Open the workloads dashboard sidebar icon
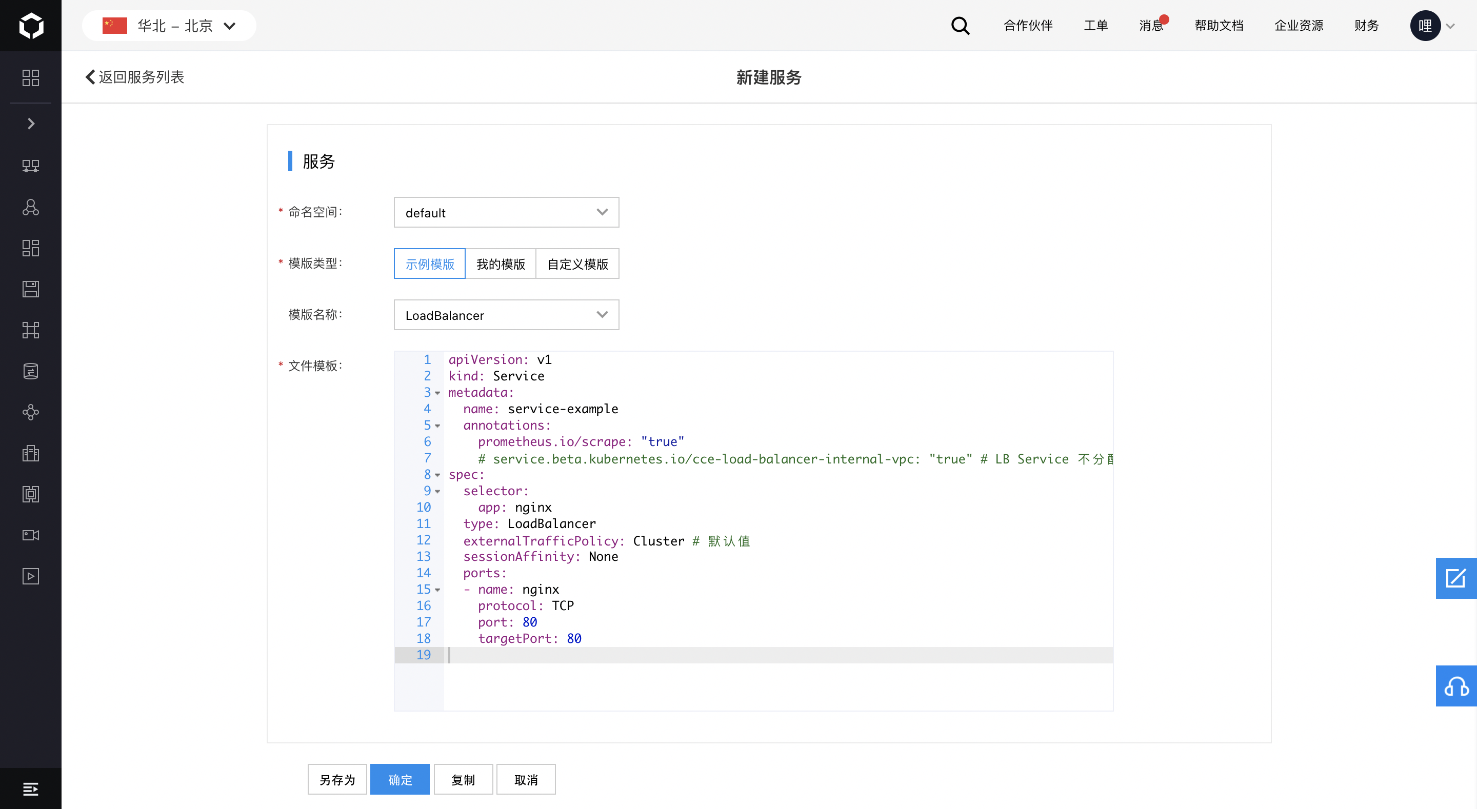The image size is (1477, 809). click(31, 248)
